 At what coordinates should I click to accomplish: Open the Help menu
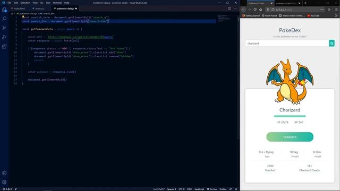[67, 3]
